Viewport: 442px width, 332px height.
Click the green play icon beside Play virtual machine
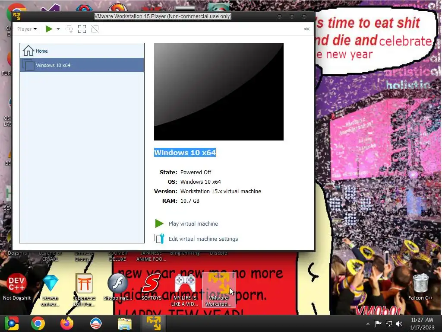159,223
